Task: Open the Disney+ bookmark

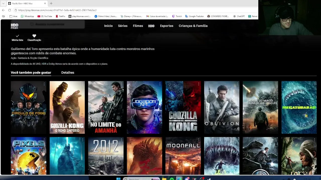Action: (x=131, y=16)
